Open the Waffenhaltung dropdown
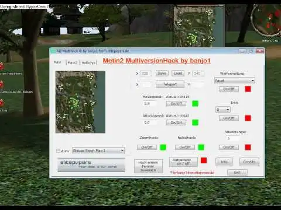This screenshot has height=210, width=281. coord(235,80)
